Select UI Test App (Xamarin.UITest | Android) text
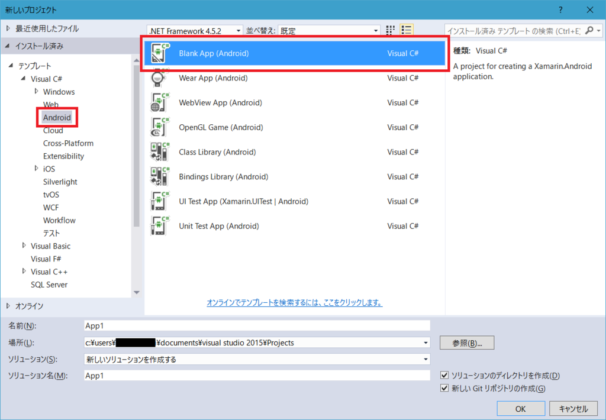Viewport: 606px width, 420px height. coord(243,202)
